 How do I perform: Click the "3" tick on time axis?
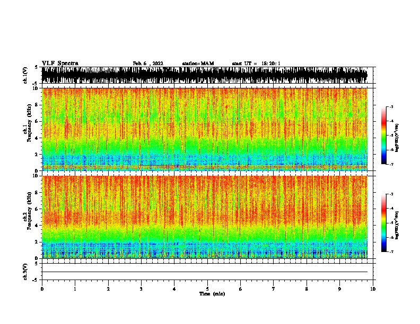(x=141, y=289)
